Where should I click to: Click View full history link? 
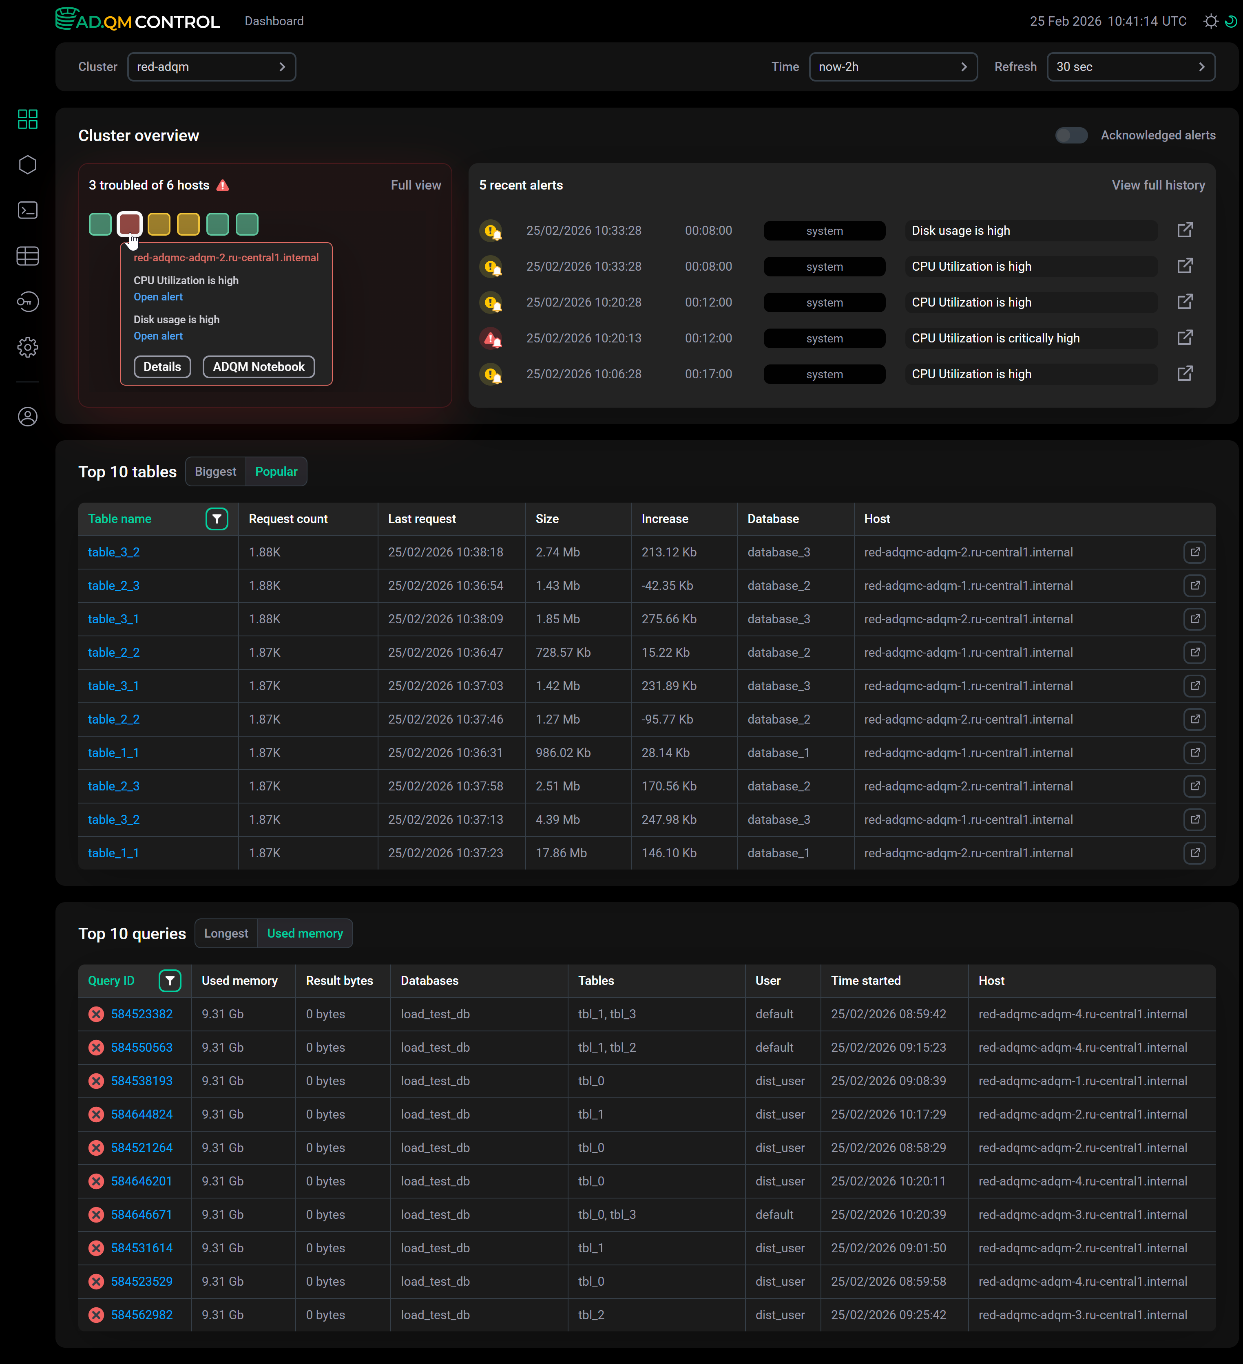(1158, 185)
